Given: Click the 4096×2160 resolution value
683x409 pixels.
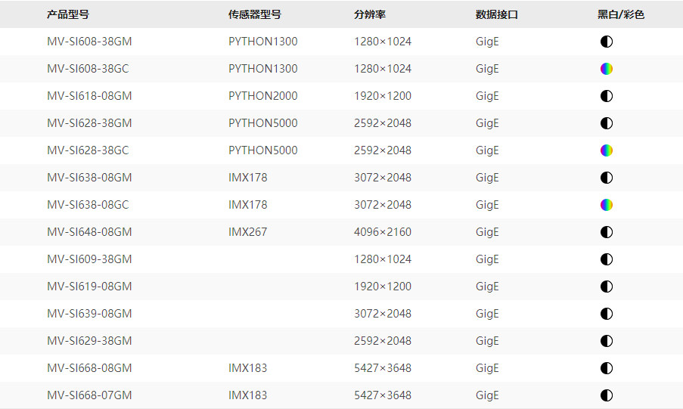Looking at the screenshot, I should coord(383,232).
